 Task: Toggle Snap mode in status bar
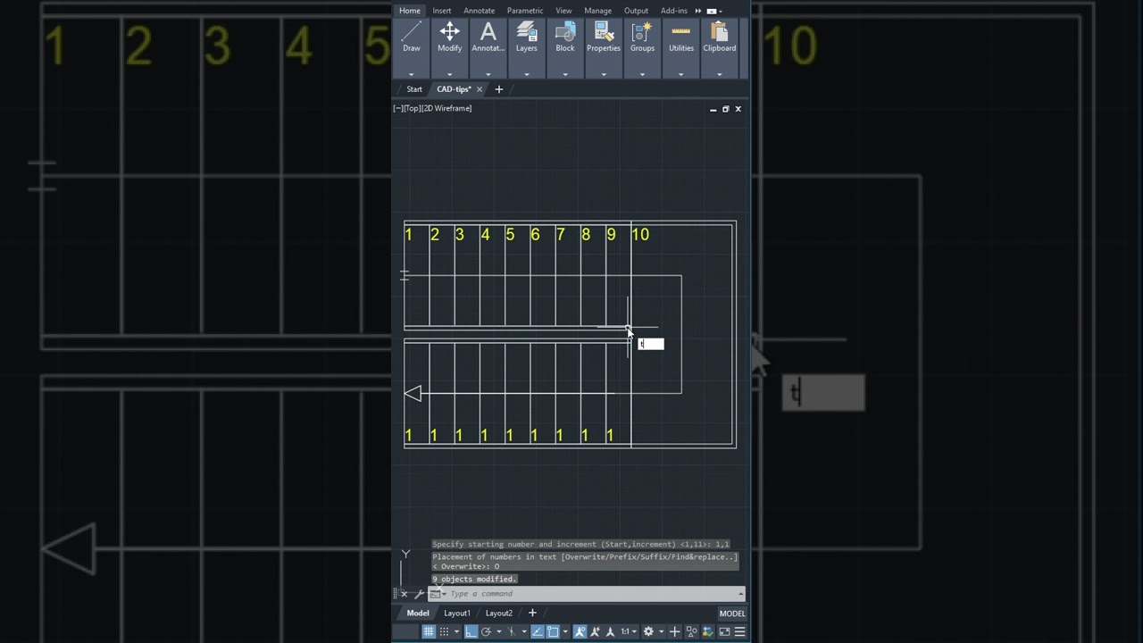[444, 631]
